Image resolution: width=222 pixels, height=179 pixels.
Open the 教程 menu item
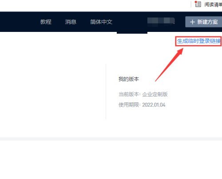[x=46, y=22]
